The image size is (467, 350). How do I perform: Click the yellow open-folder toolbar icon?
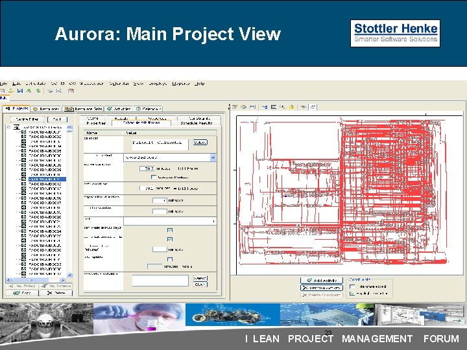point(11,91)
